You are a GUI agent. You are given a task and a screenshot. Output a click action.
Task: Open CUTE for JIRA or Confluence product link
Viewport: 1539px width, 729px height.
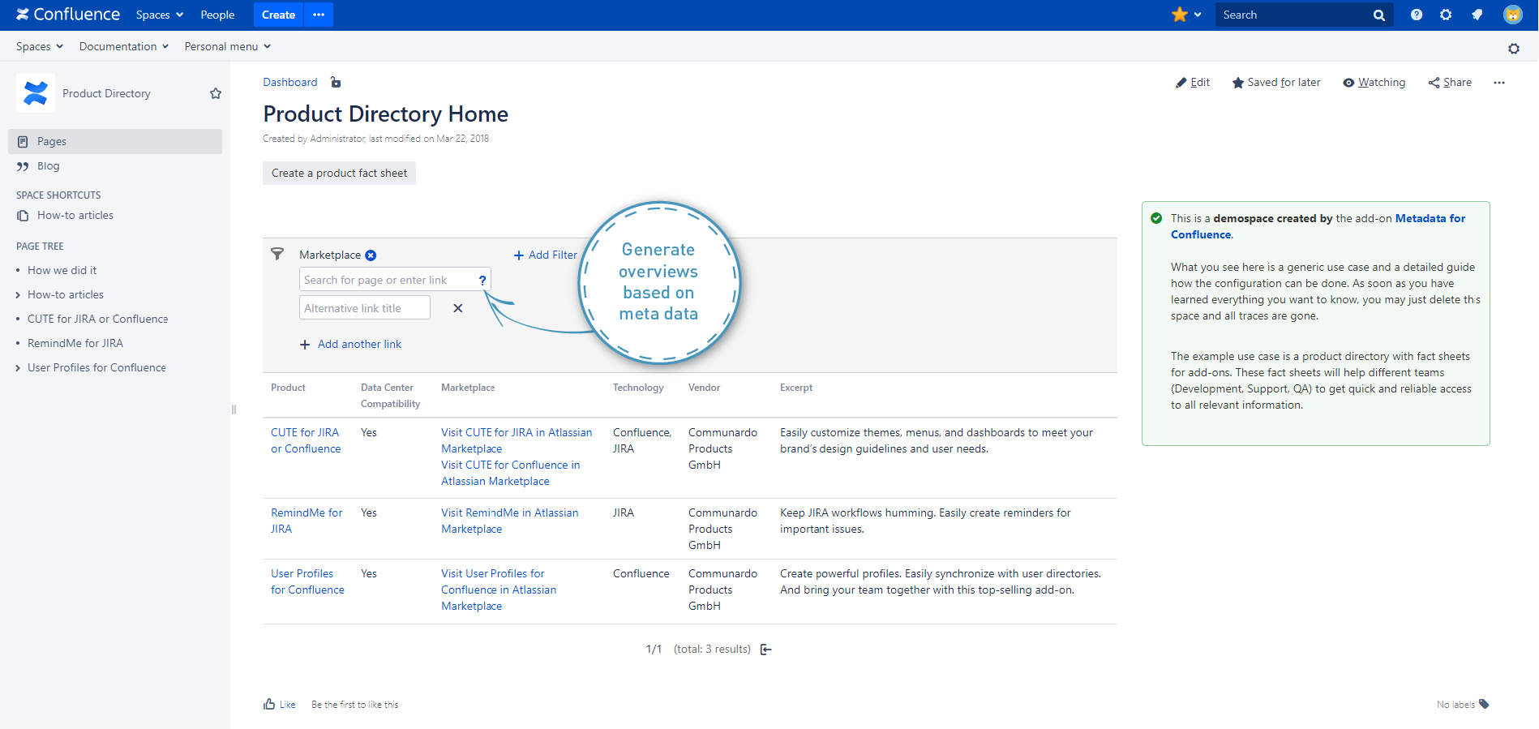[306, 441]
